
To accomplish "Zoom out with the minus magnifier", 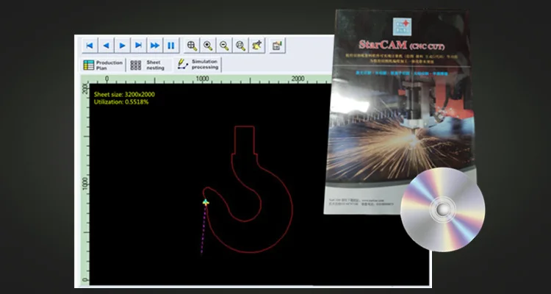I will (224, 46).
